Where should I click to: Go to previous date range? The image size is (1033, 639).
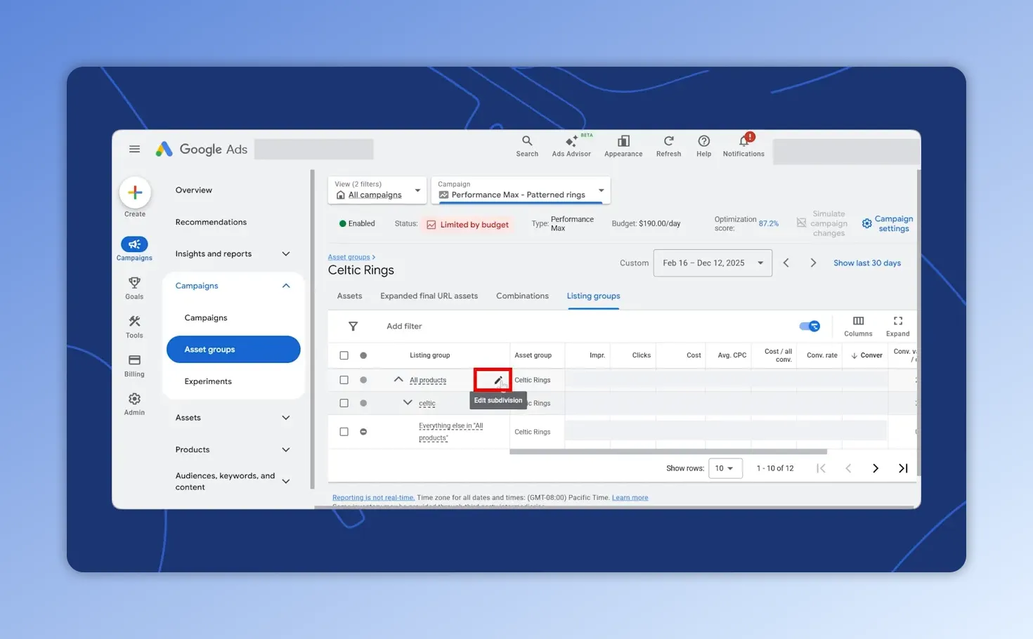click(x=786, y=263)
